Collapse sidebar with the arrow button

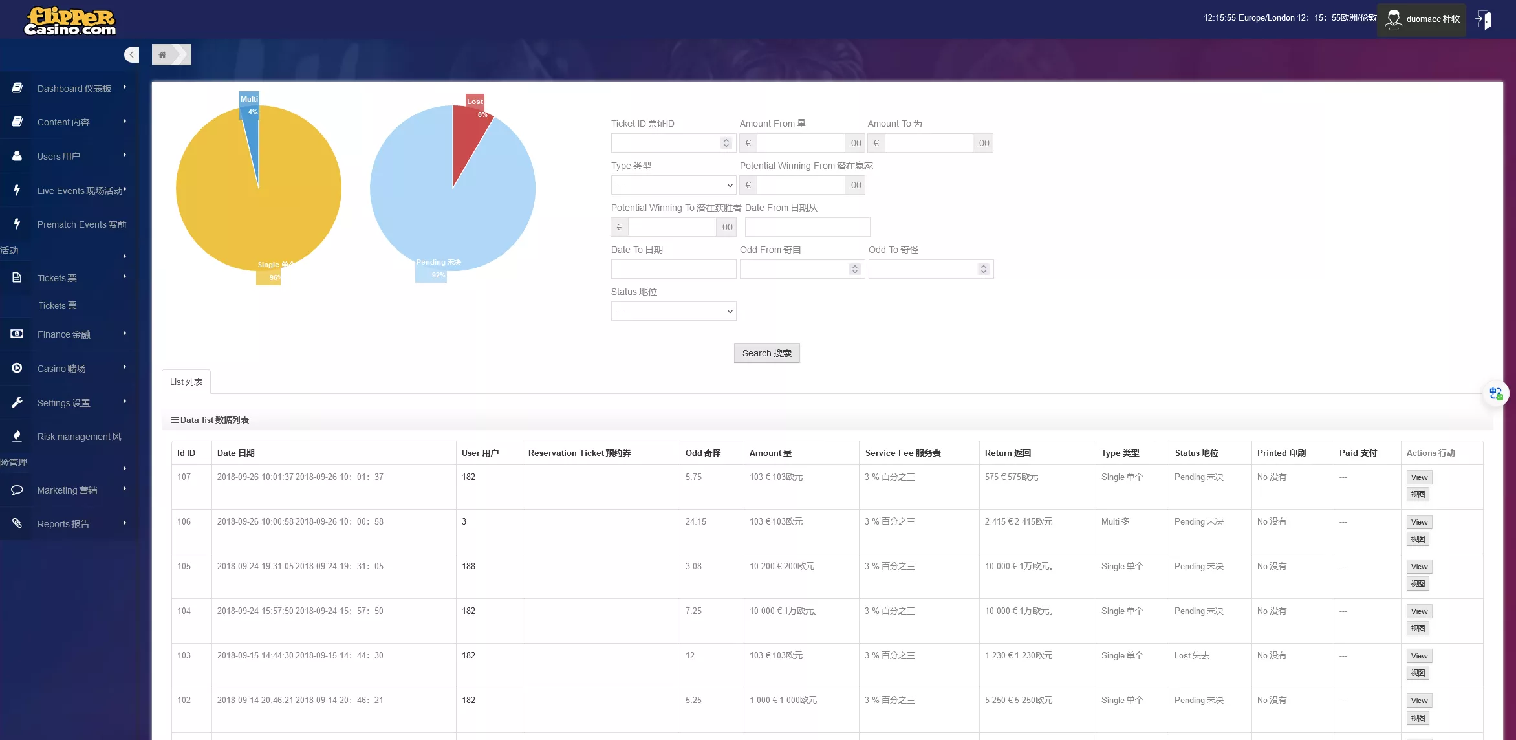coord(131,55)
